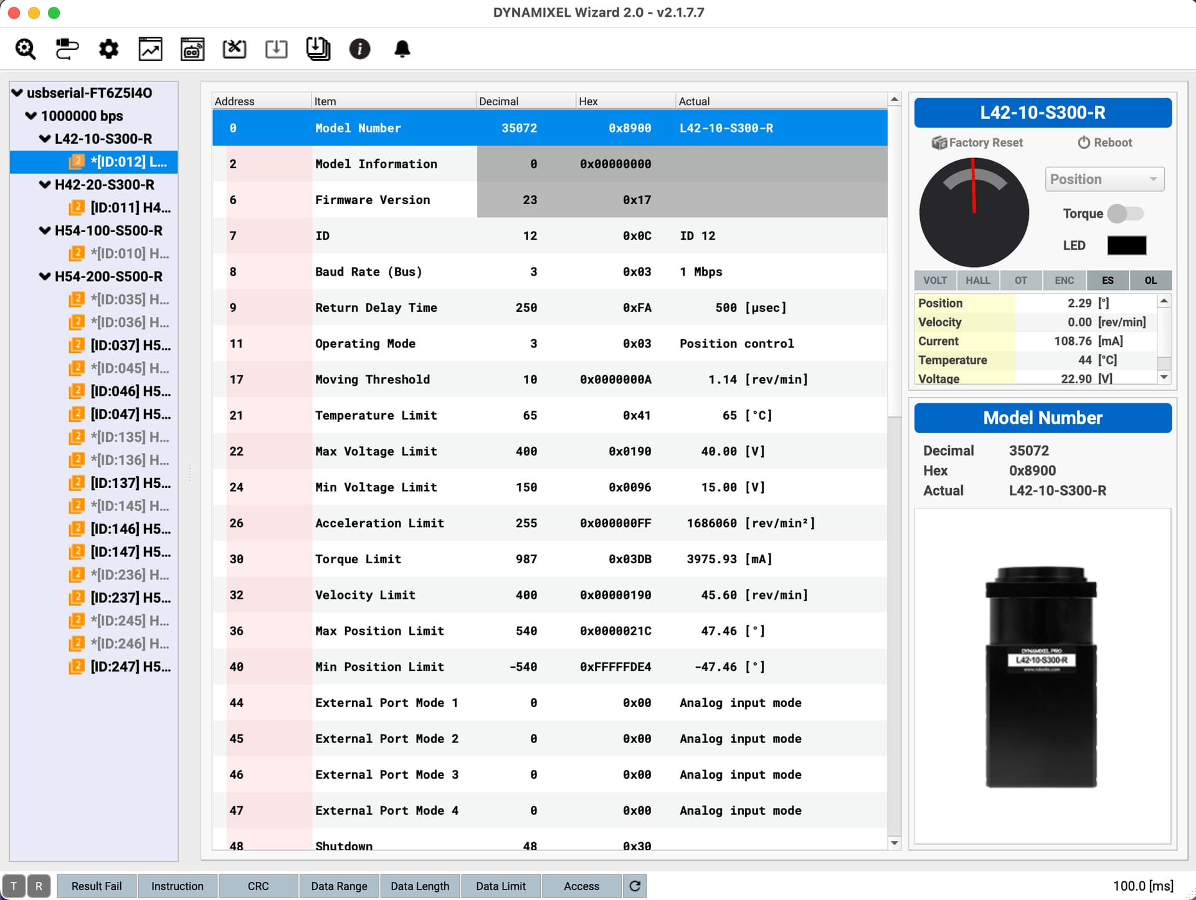Collapse the L42-10-S300-R tree group
This screenshot has height=900, width=1196.
click(x=45, y=139)
